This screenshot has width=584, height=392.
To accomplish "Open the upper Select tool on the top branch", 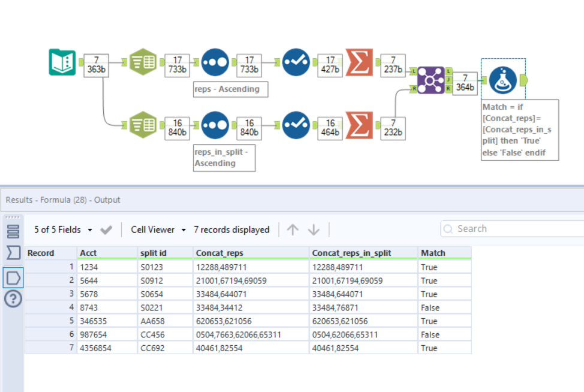I will coord(142,62).
